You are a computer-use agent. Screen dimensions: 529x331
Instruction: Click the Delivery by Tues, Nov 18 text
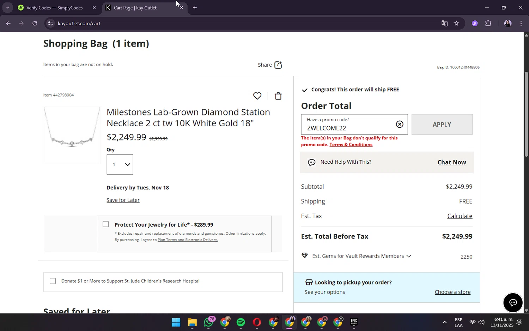point(138,188)
